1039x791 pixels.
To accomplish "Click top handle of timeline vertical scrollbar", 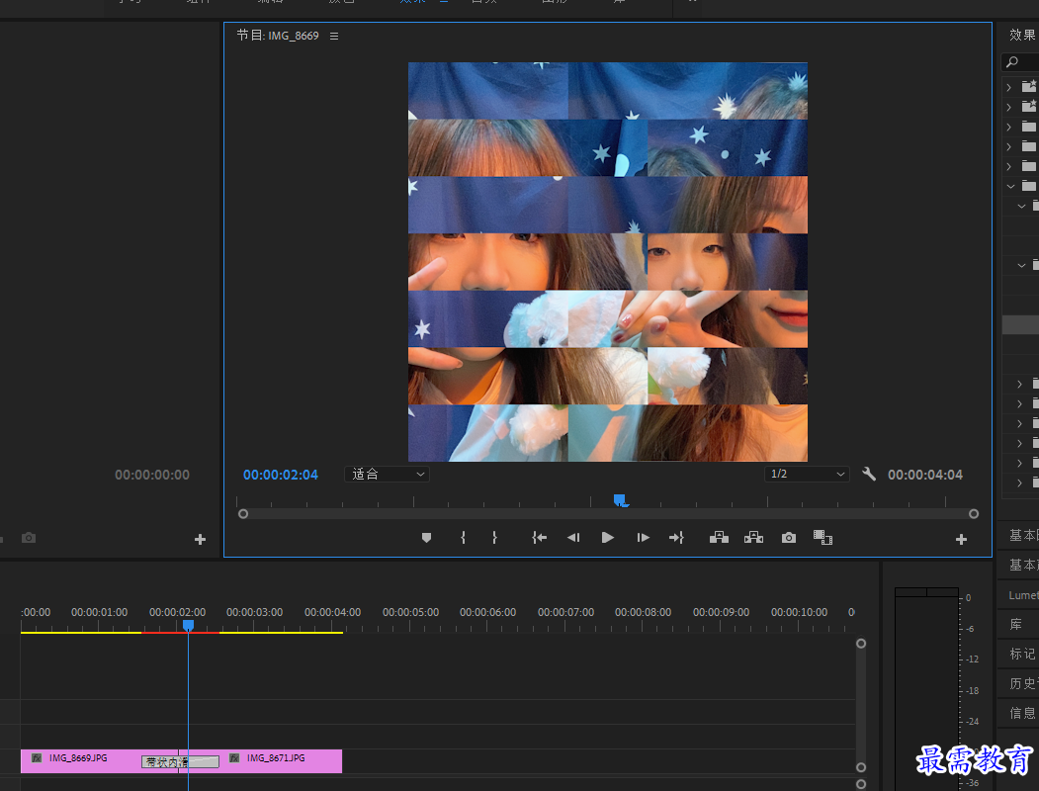I will tap(861, 644).
